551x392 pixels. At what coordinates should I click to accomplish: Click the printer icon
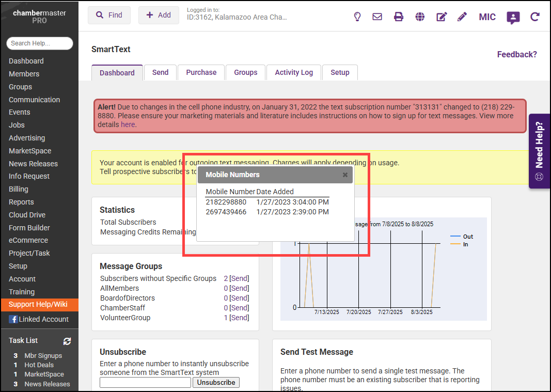click(399, 17)
